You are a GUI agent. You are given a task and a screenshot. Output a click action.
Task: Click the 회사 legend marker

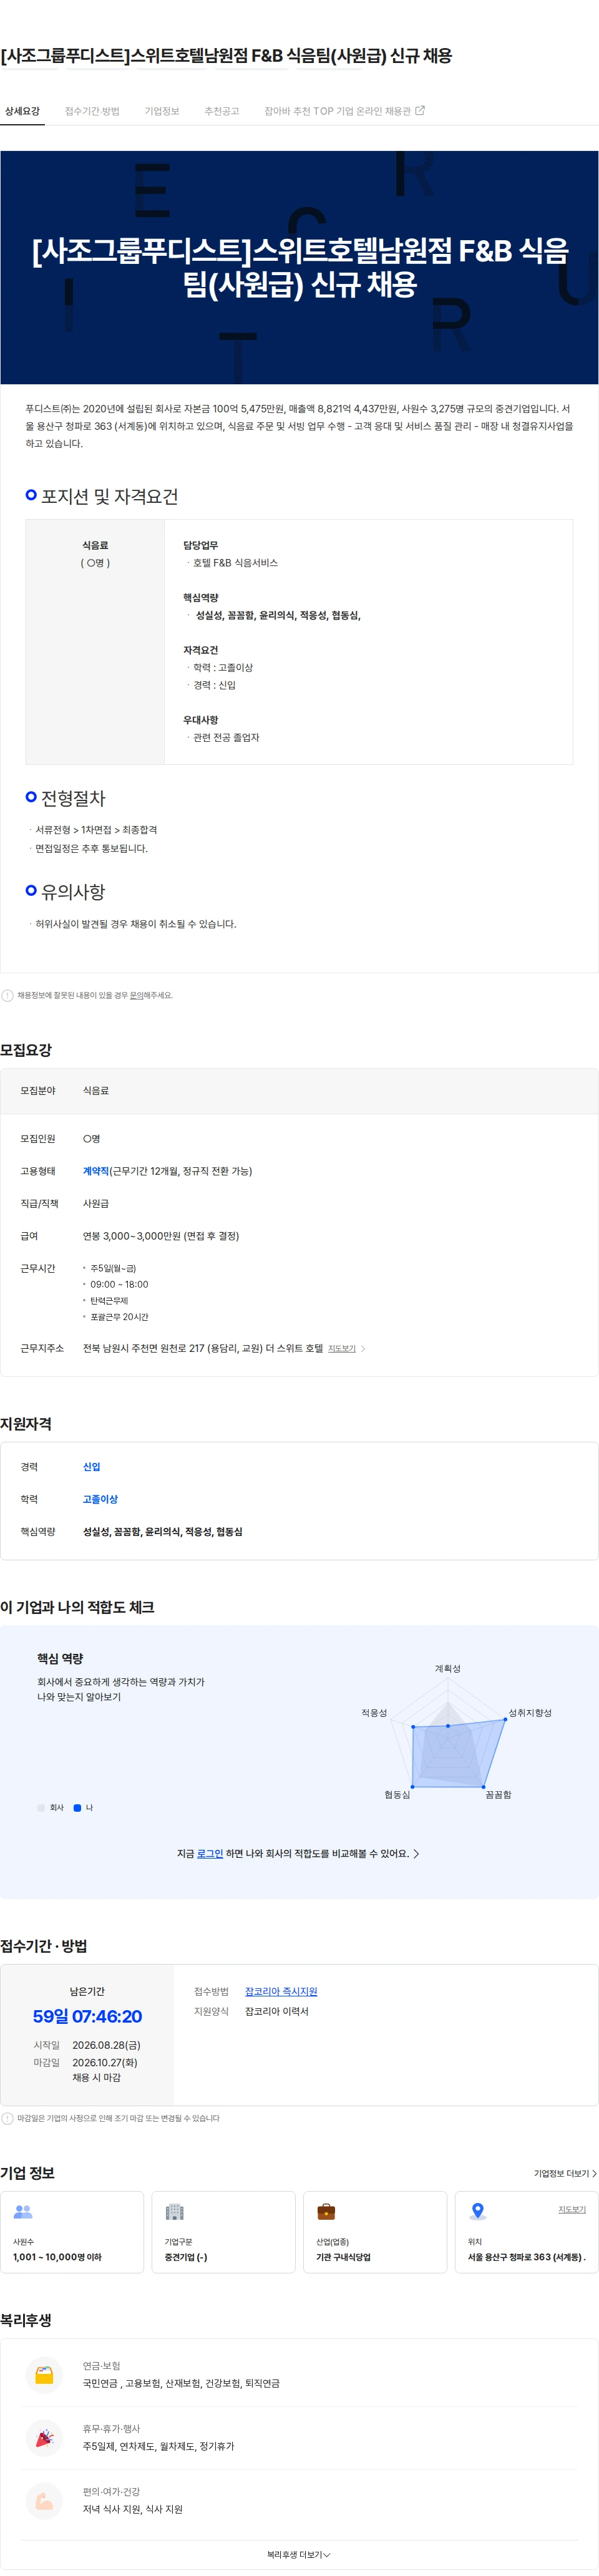(41, 1807)
